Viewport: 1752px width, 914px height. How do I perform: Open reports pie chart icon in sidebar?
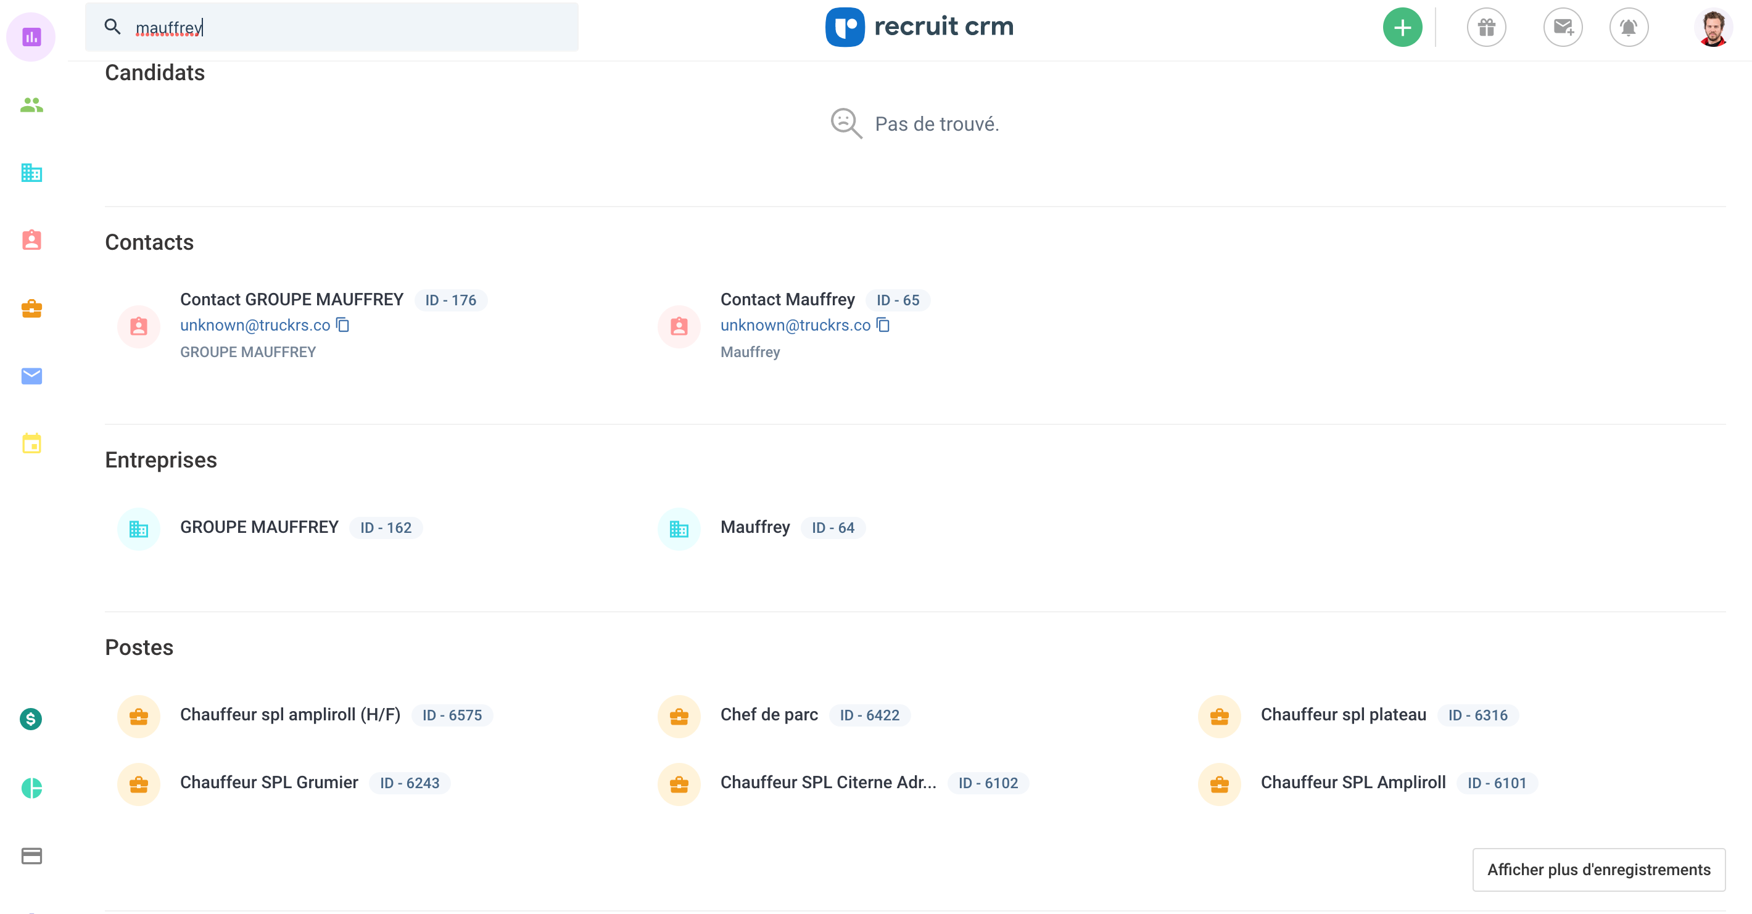pyautogui.click(x=31, y=788)
